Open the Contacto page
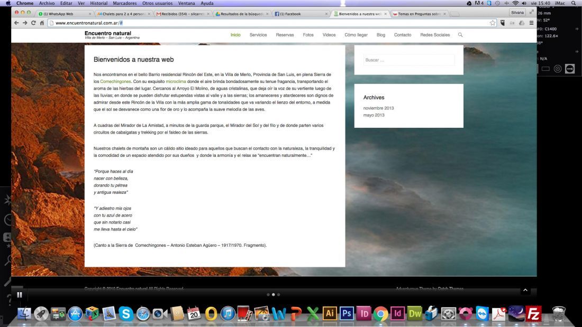 402,35
